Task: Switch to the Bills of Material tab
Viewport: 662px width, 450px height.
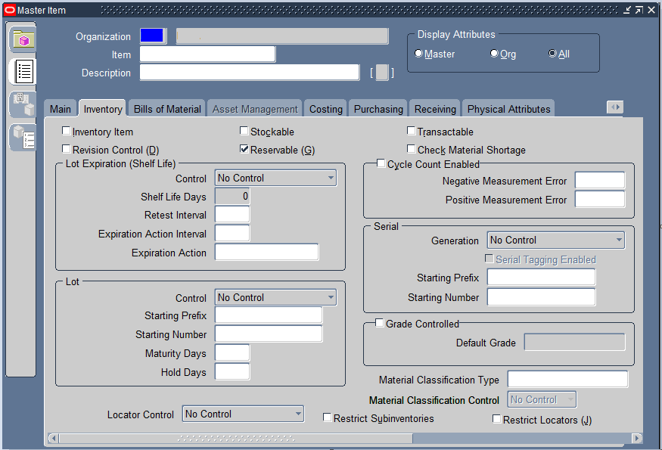Action: pyautogui.click(x=167, y=109)
